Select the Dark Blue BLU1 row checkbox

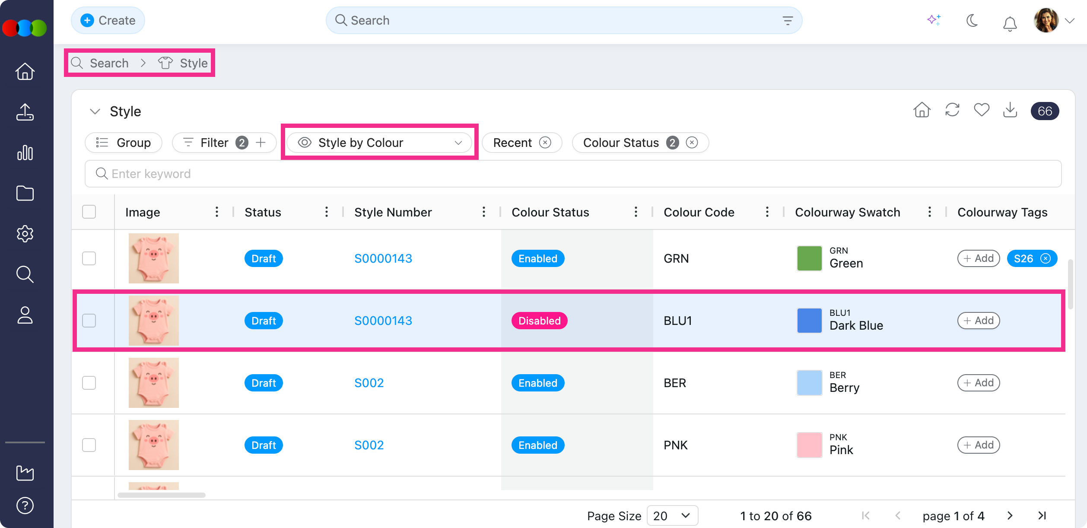(89, 321)
